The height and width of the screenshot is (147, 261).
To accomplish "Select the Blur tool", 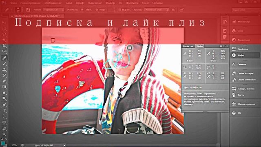I will coord(4,93).
